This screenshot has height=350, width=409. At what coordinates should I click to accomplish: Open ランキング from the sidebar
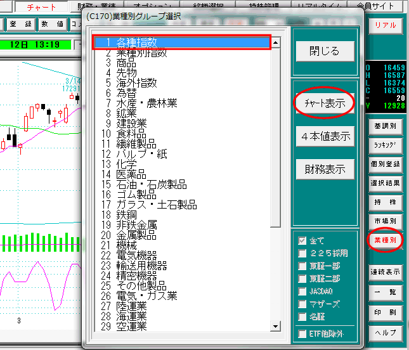click(x=386, y=145)
